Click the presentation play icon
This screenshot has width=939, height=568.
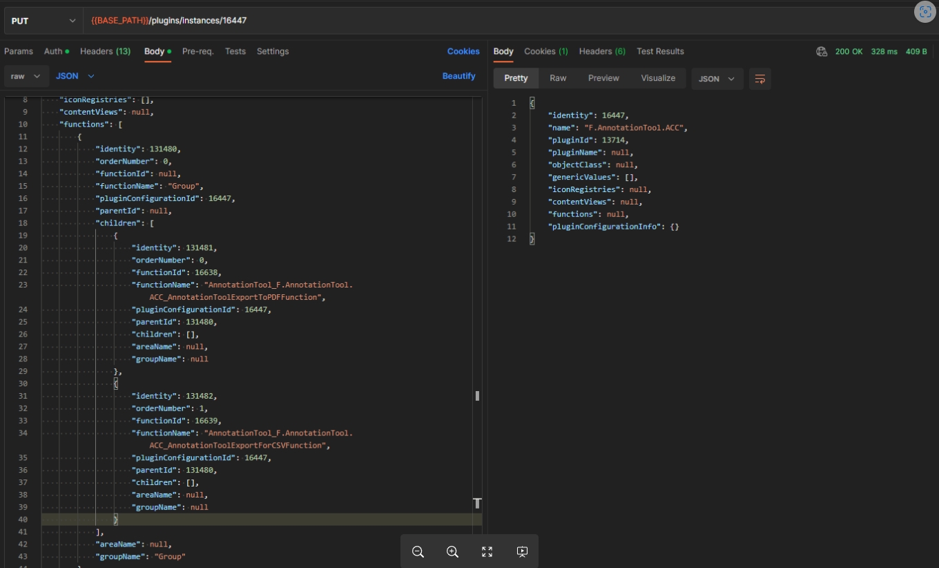(522, 551)
